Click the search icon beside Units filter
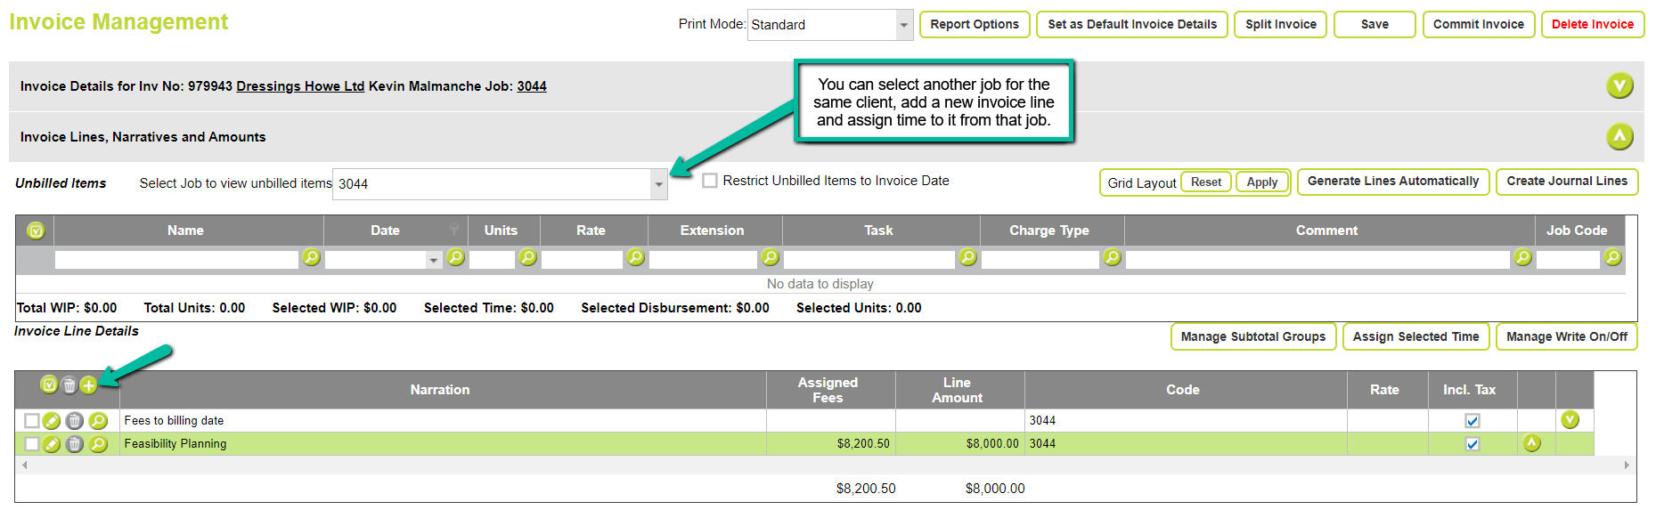The width and height of the screenshot is (1656, 526). (x=527, y=257)
